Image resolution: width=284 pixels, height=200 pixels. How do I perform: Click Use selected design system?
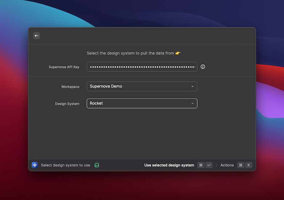point(169,165)
